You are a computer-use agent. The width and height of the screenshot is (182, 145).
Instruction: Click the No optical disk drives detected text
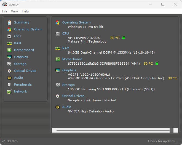point(92,100)
